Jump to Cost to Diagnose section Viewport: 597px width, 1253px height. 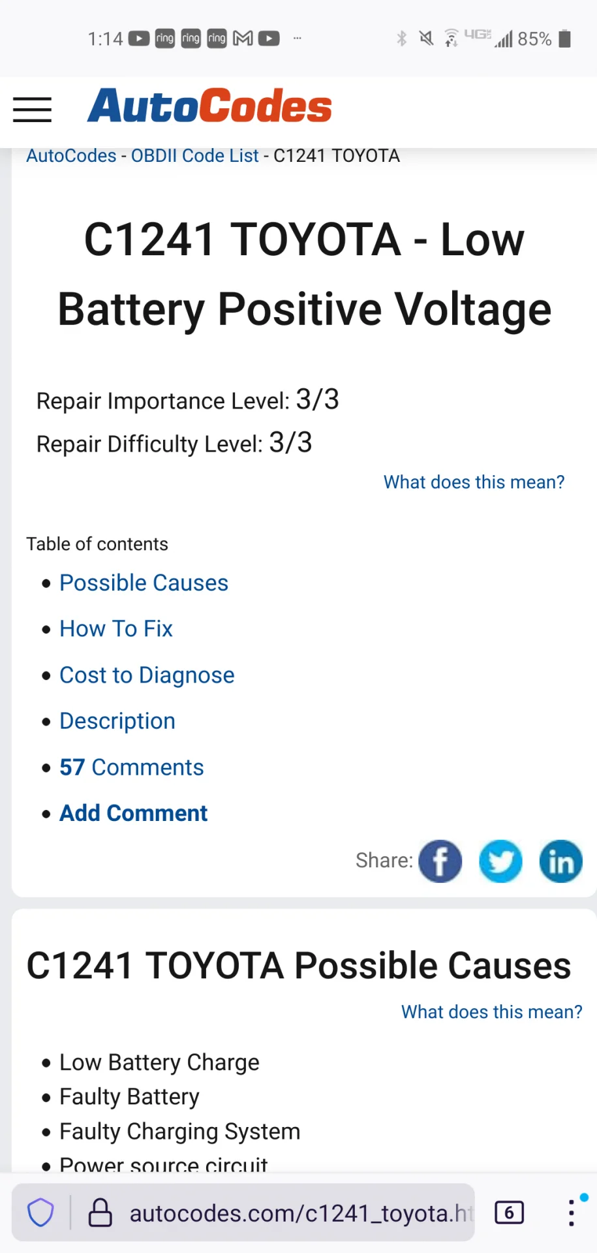(147, 675)
